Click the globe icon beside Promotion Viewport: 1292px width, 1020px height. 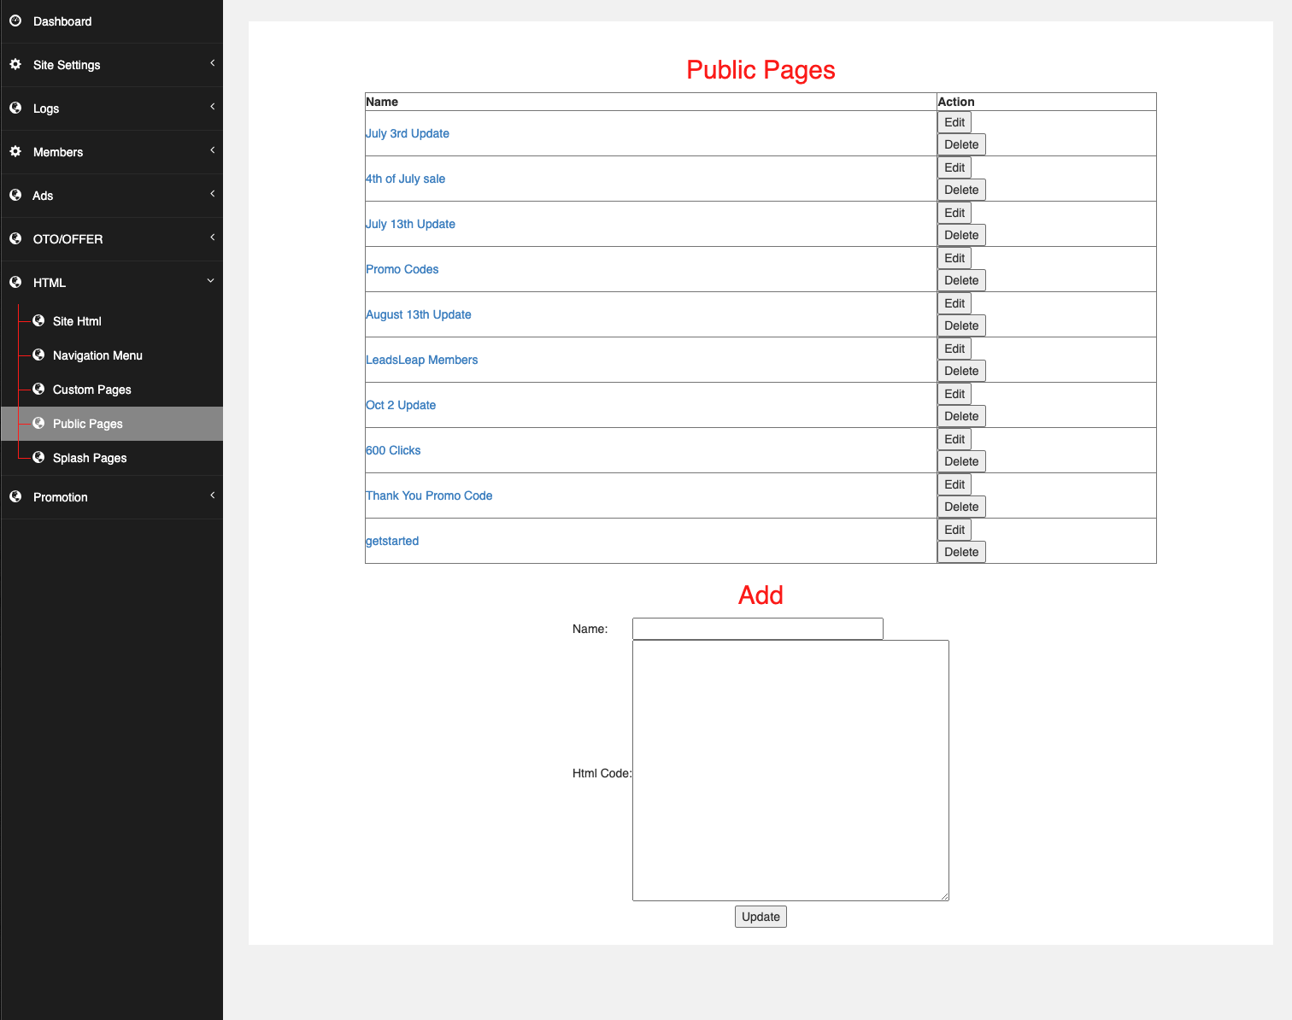tap(15, 496)
